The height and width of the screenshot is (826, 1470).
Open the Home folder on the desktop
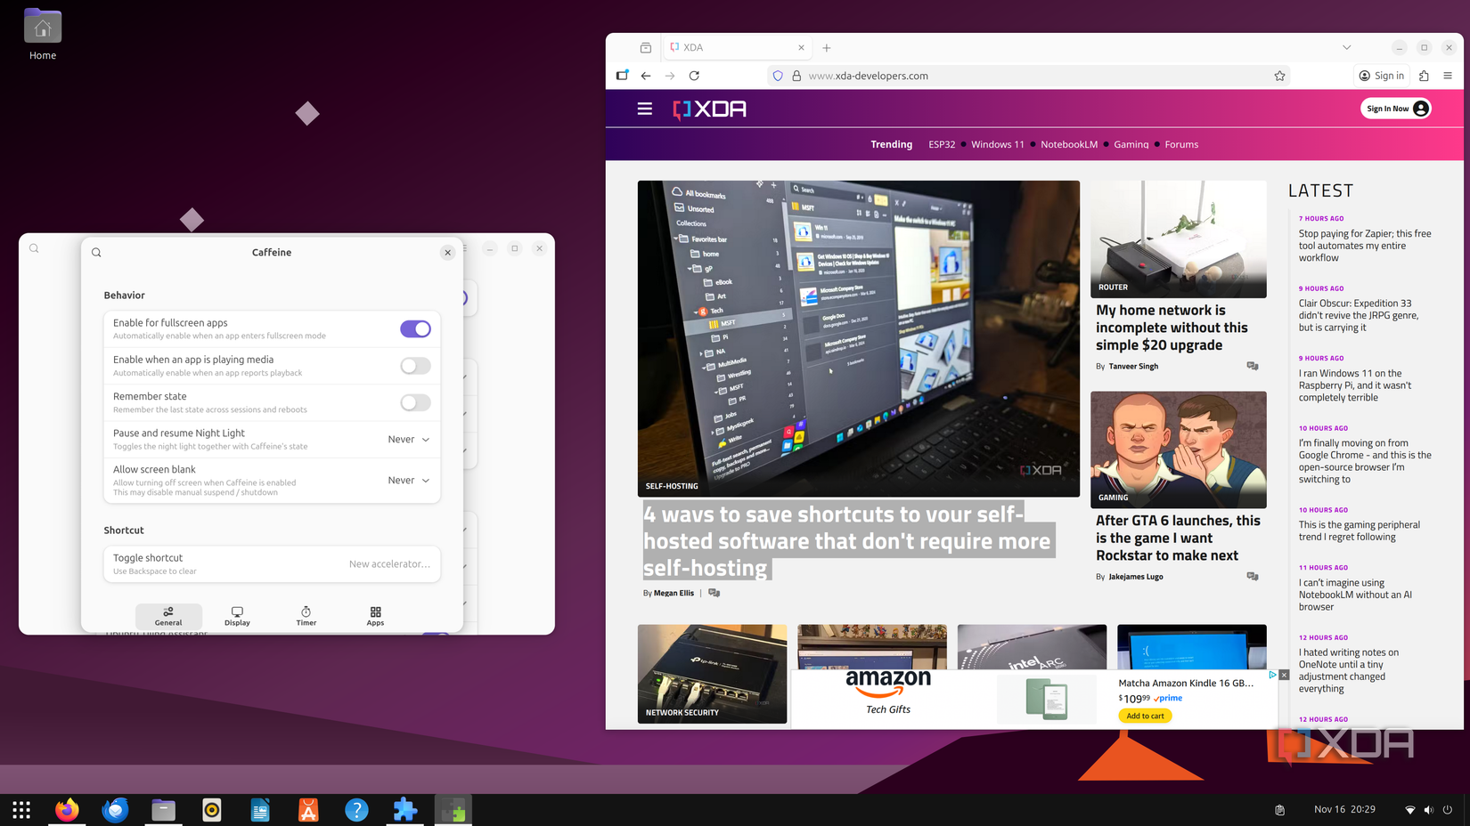coord(42,35)
